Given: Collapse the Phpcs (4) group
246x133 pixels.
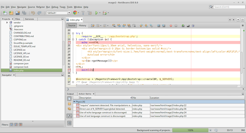Looking at the screenshot, I should point(75,102).
